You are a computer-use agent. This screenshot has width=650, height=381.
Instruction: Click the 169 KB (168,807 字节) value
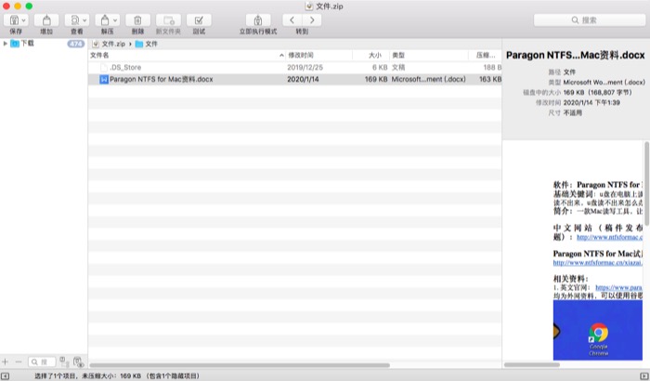[x=598, y=93]
